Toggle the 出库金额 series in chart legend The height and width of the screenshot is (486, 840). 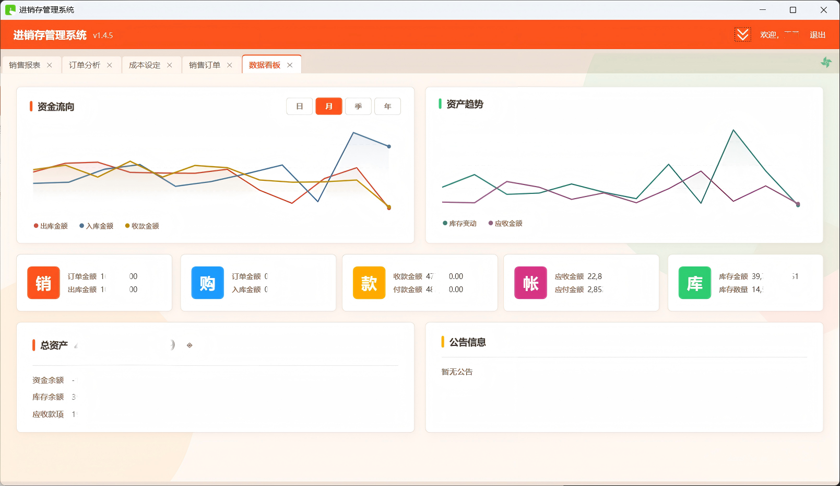(51, 226)
